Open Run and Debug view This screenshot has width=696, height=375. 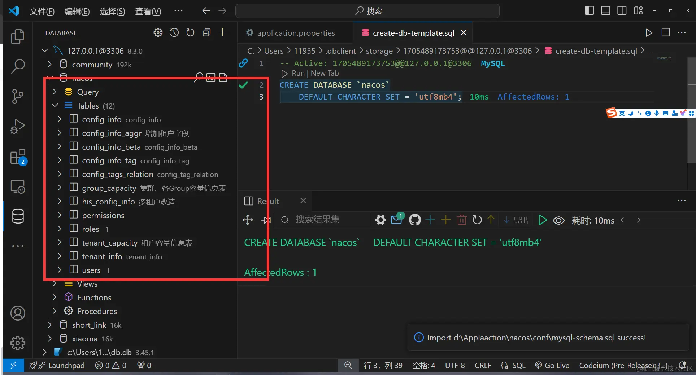(x=18, y=127)
